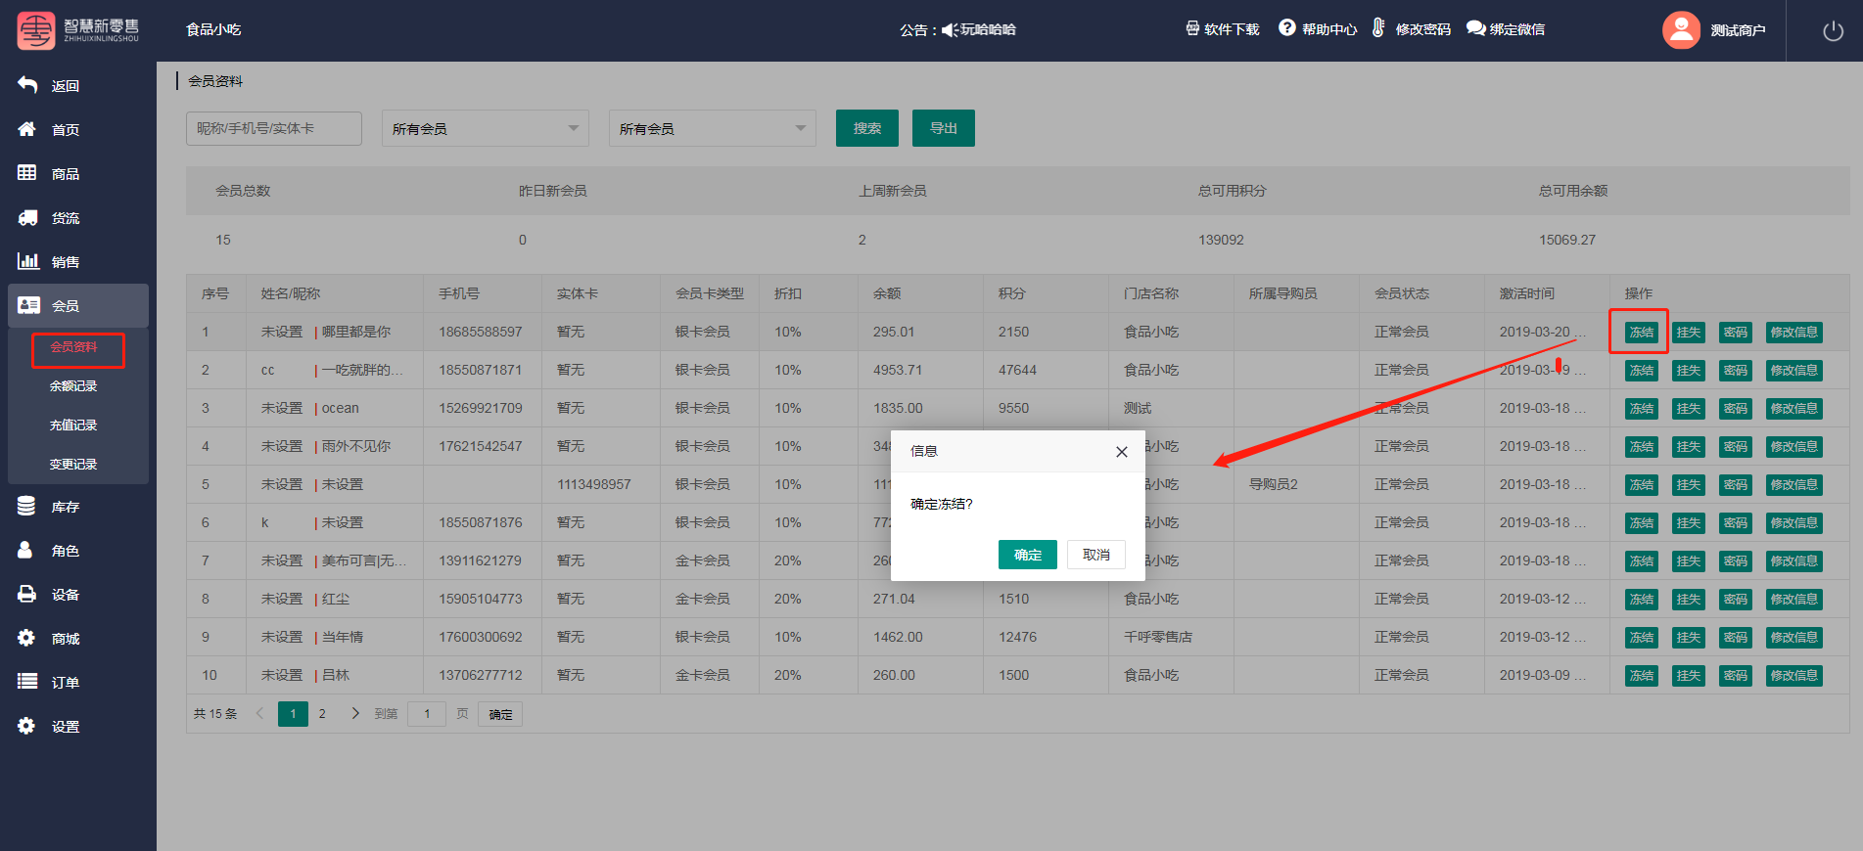This screenshot has width=1863, height=851.
Task: Close the 信息 dialog with X
Action: click(x=1122, y=452)
